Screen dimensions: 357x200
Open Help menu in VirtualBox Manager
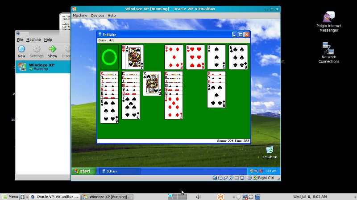tap(48, 40)
